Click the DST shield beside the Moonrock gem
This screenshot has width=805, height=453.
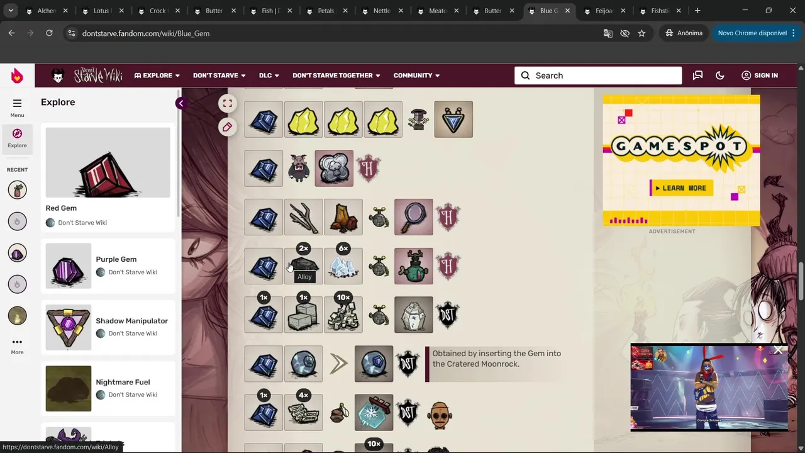[x=408, y=364]
